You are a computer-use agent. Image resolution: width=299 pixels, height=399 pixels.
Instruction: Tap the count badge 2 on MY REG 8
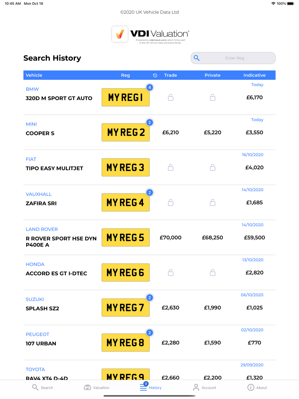pyautogui.click(x=149, y=333)
